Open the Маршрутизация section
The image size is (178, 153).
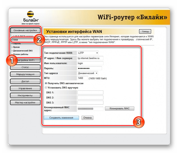25,74
